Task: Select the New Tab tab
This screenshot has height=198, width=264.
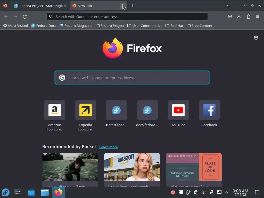Action: 98,6
